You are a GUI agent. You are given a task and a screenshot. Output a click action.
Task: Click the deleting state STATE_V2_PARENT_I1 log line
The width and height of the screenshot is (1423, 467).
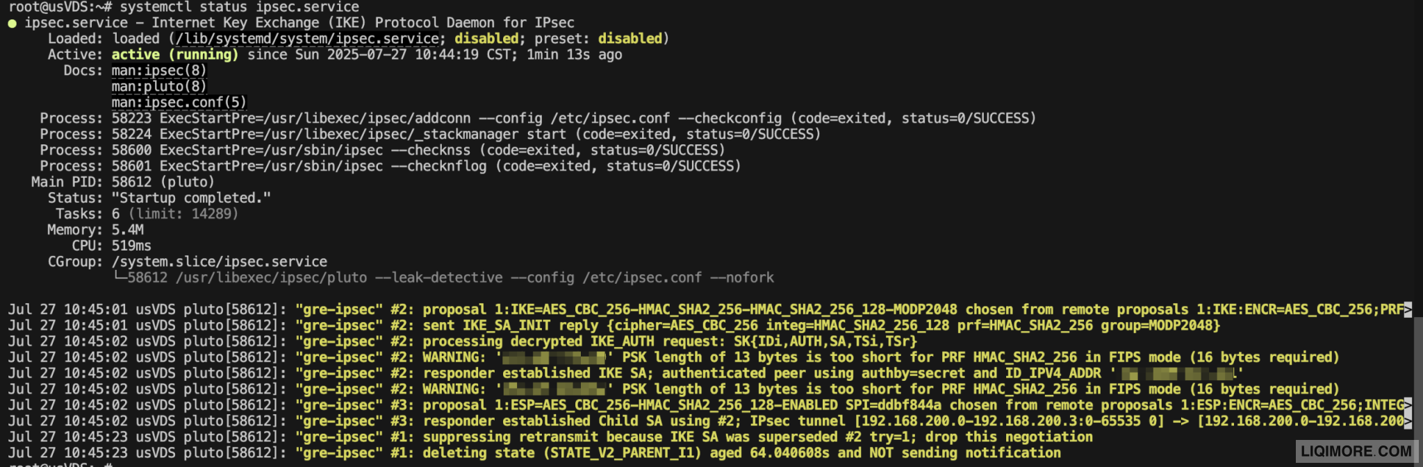534,453
